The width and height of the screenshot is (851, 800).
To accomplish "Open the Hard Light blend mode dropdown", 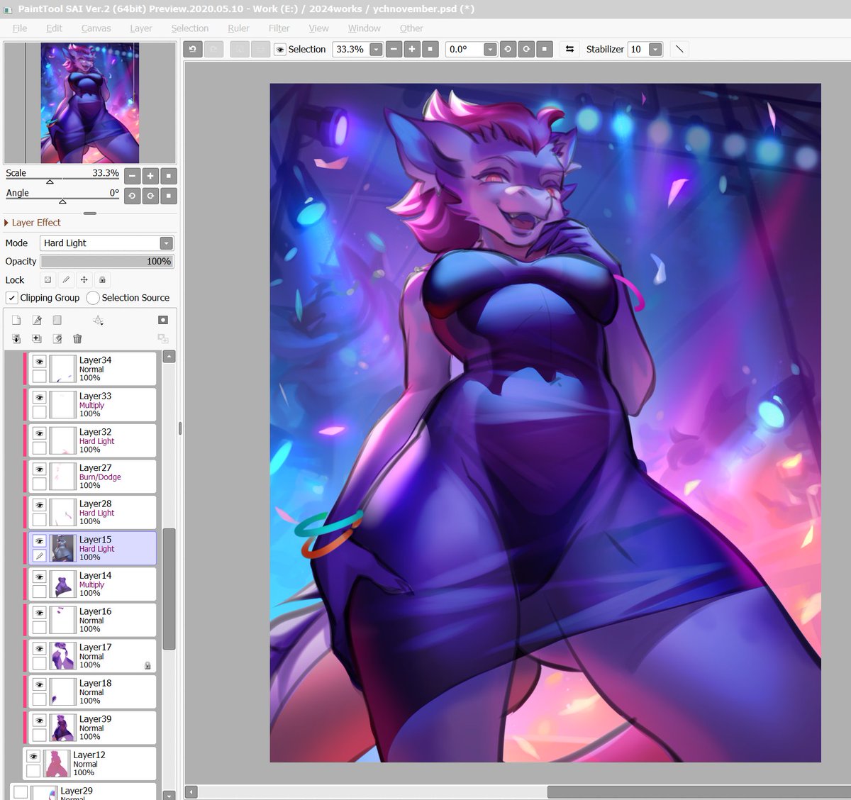I will tap(166, 243).
